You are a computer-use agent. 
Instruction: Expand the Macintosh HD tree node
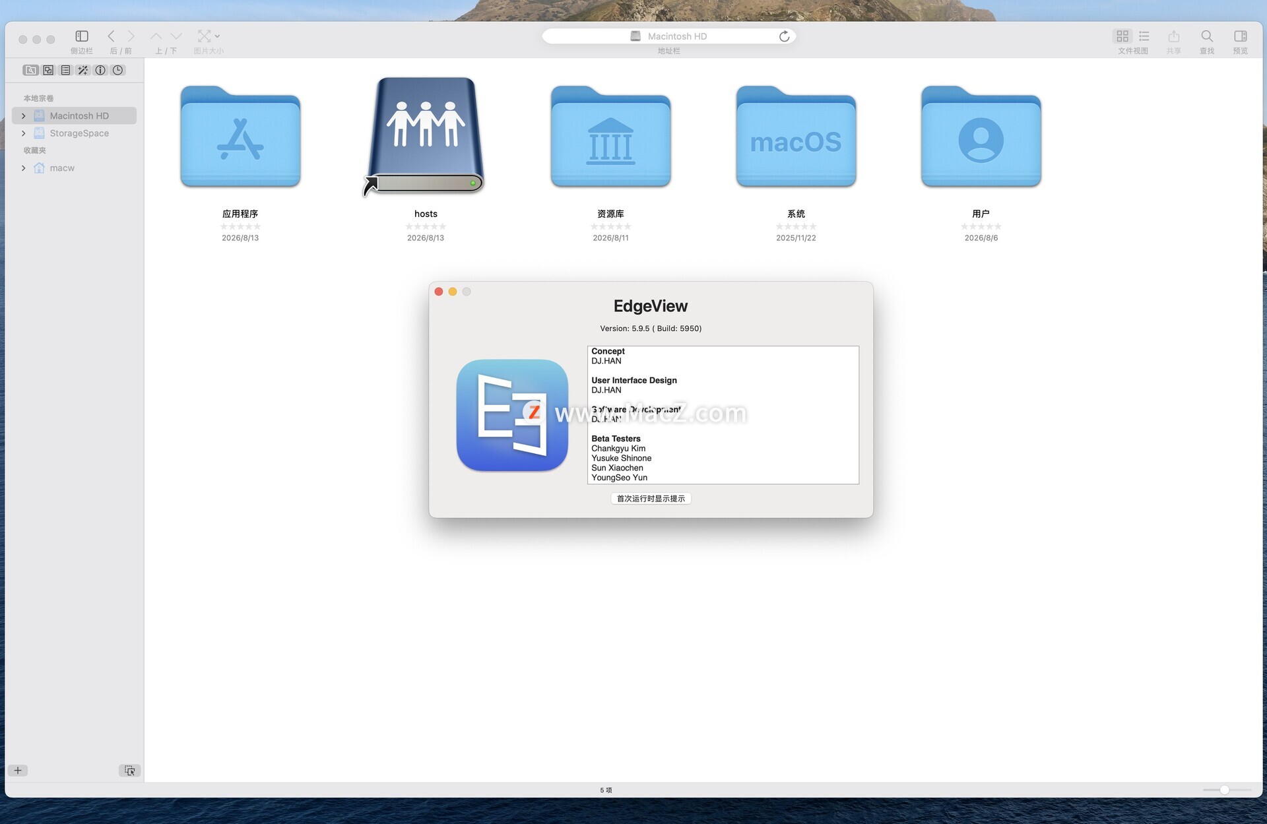click(24, 116)
